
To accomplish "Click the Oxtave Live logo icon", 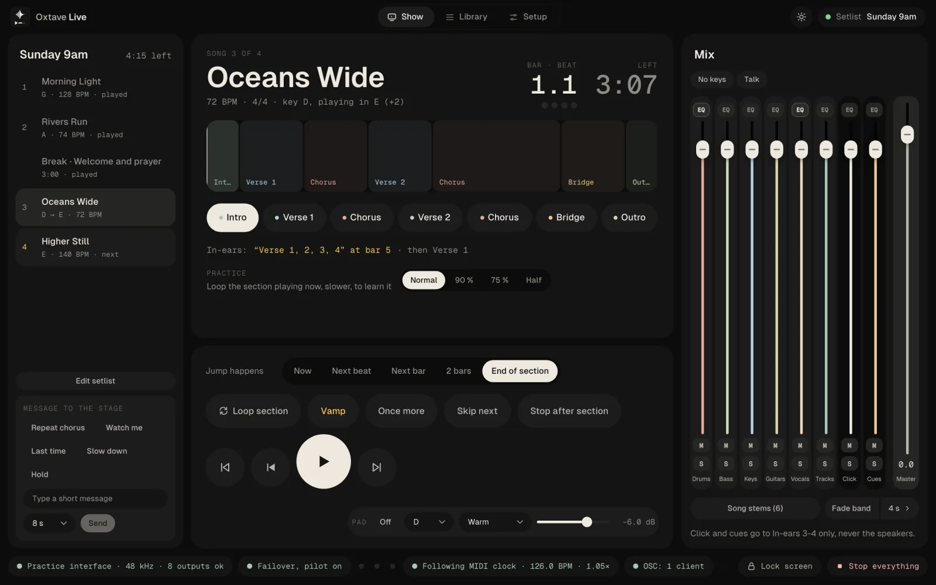I will point(20,17).
